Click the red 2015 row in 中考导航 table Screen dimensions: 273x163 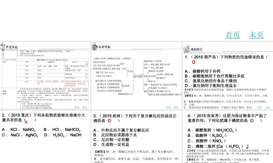tap(52, 84)
